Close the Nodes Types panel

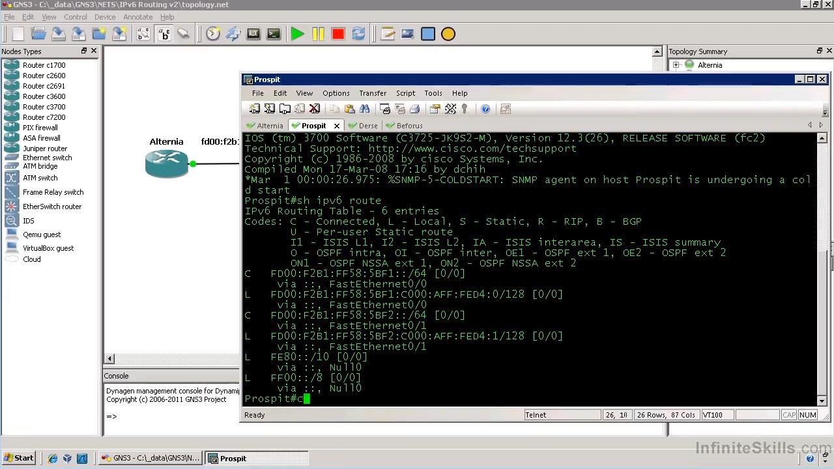93,51
